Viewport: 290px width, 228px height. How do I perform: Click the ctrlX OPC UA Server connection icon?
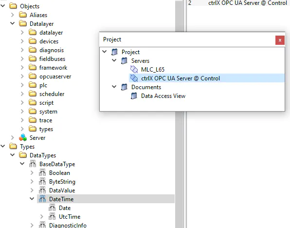click(134, 78)
